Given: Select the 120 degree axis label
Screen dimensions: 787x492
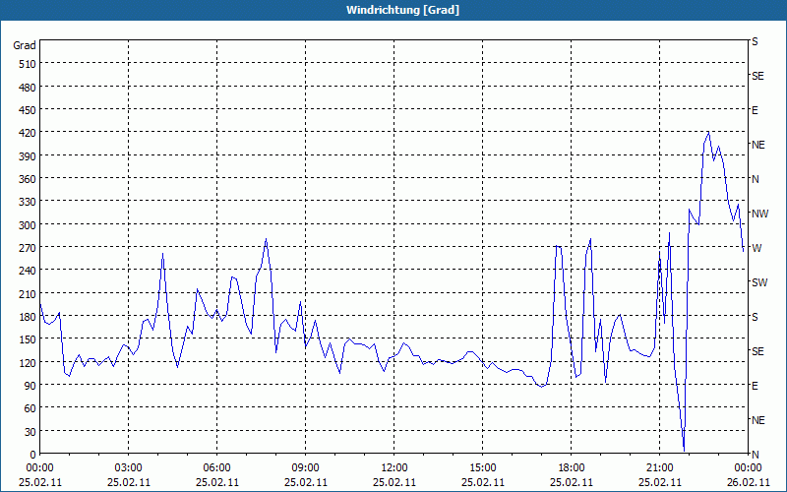Looking at the screenshot, I should 28,362.
